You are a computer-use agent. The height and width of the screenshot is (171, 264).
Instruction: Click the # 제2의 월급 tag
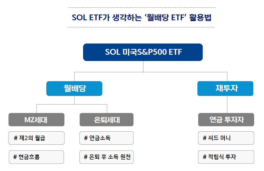click(x=36, y=138)
